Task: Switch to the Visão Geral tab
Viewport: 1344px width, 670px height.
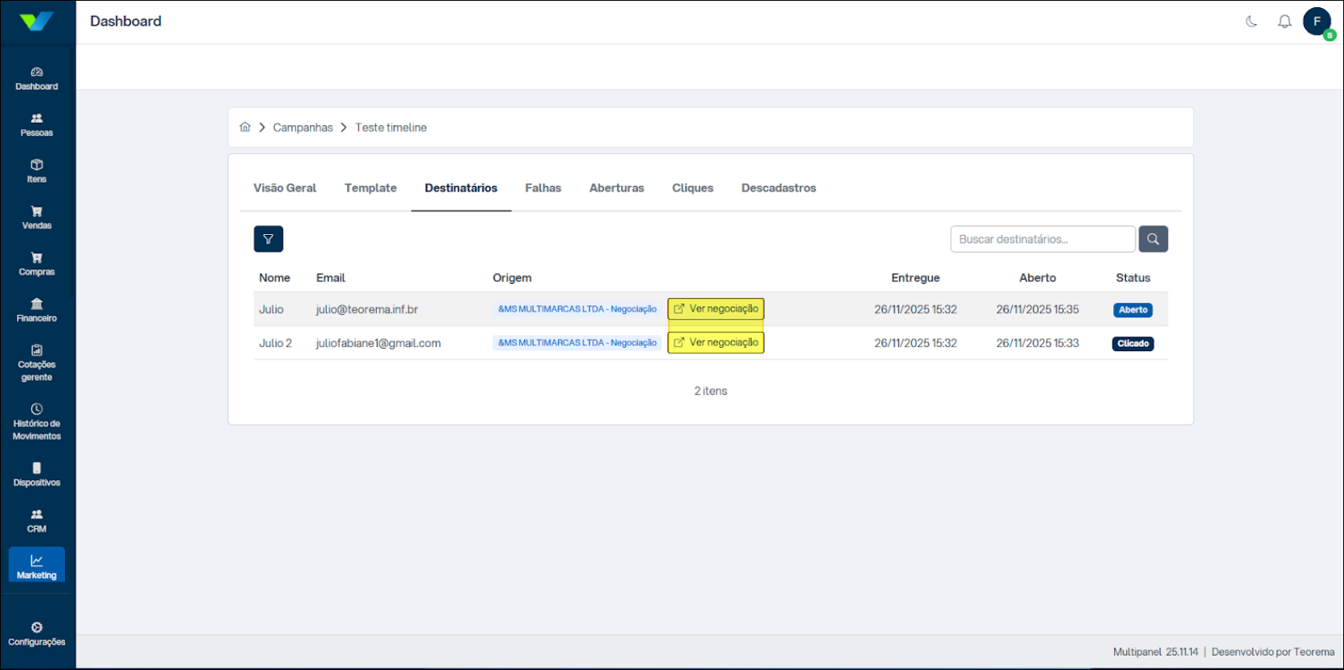Action: point(285,188)
